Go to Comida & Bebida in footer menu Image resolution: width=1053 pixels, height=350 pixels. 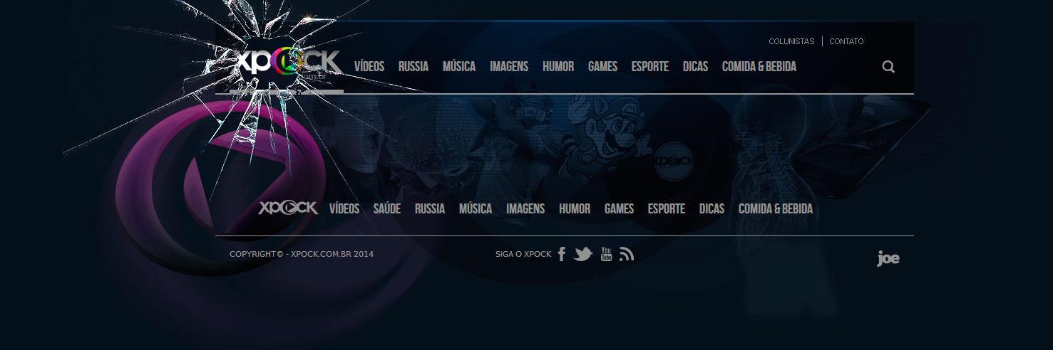776,209
